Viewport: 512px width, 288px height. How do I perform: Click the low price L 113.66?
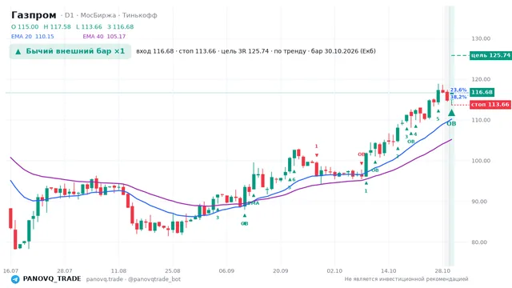(x=89, y=26)
